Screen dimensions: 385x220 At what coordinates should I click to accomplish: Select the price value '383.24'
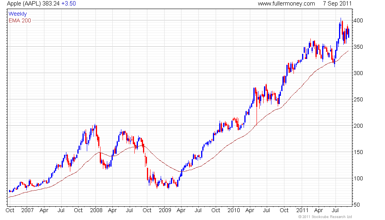(51, 4)
